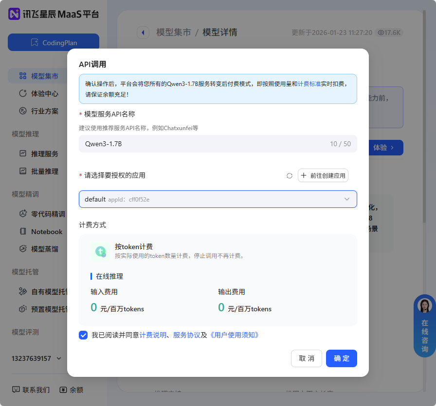Click the token billing icon

[100, 251]
